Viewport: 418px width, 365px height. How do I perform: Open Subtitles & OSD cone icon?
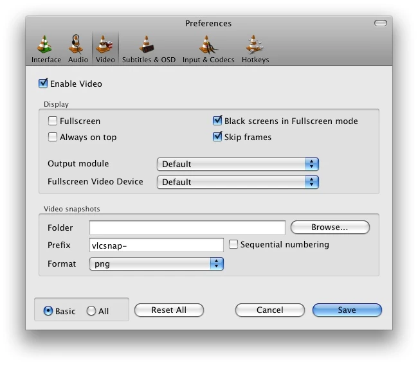coord(147,44)
